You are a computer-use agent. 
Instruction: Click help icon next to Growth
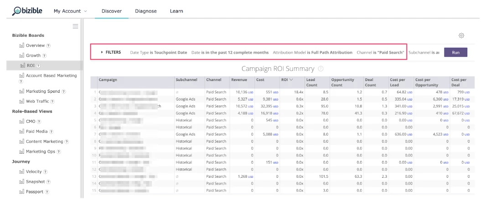point(44,56)
